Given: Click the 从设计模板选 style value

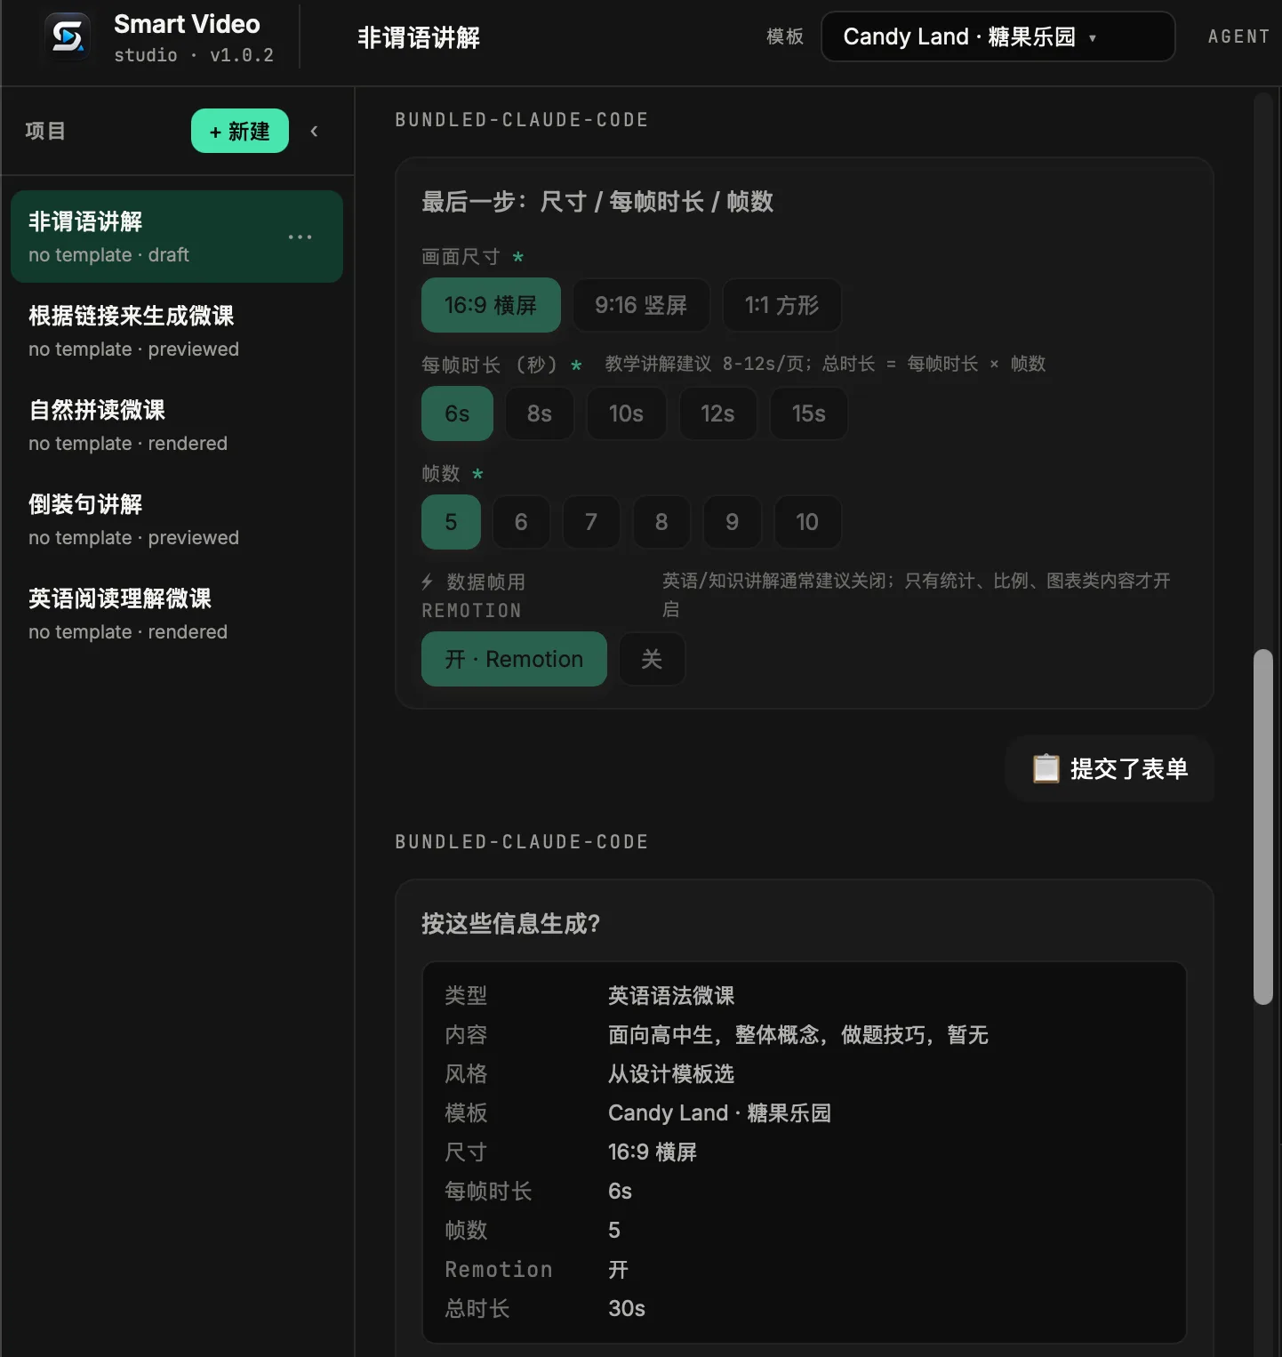Looking at the screenshot, I should pos(671,1073).
